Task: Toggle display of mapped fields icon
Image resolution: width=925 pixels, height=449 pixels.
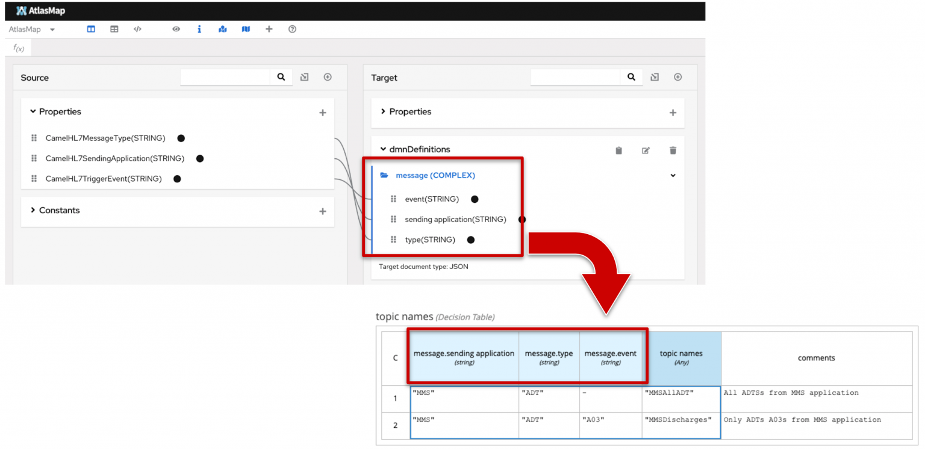Action: click(x=222, y=29)
